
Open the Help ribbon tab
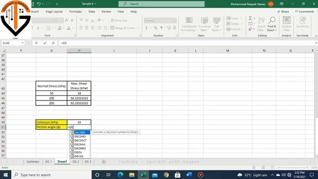[x=134, y=11]
